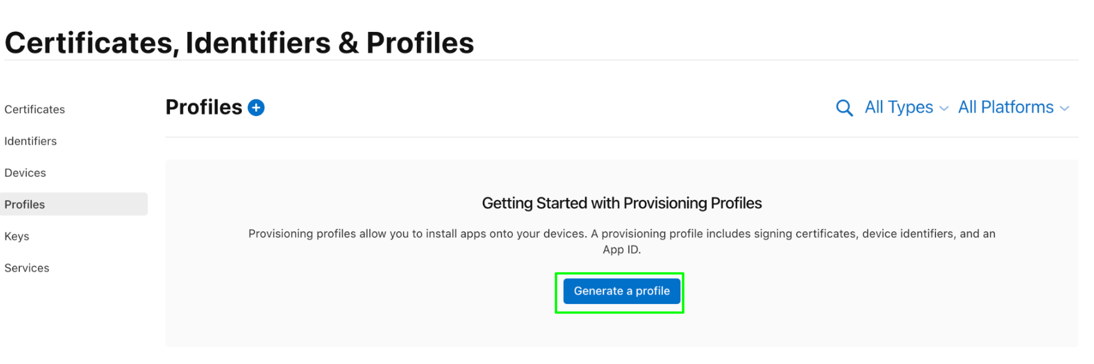Open Certificates in the sidebar
Screen dimensions: 1094x364
pyautogui.click(x=35, y=109)
